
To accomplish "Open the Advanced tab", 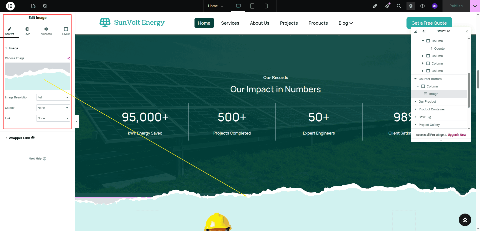I will (x=46, y=31).
